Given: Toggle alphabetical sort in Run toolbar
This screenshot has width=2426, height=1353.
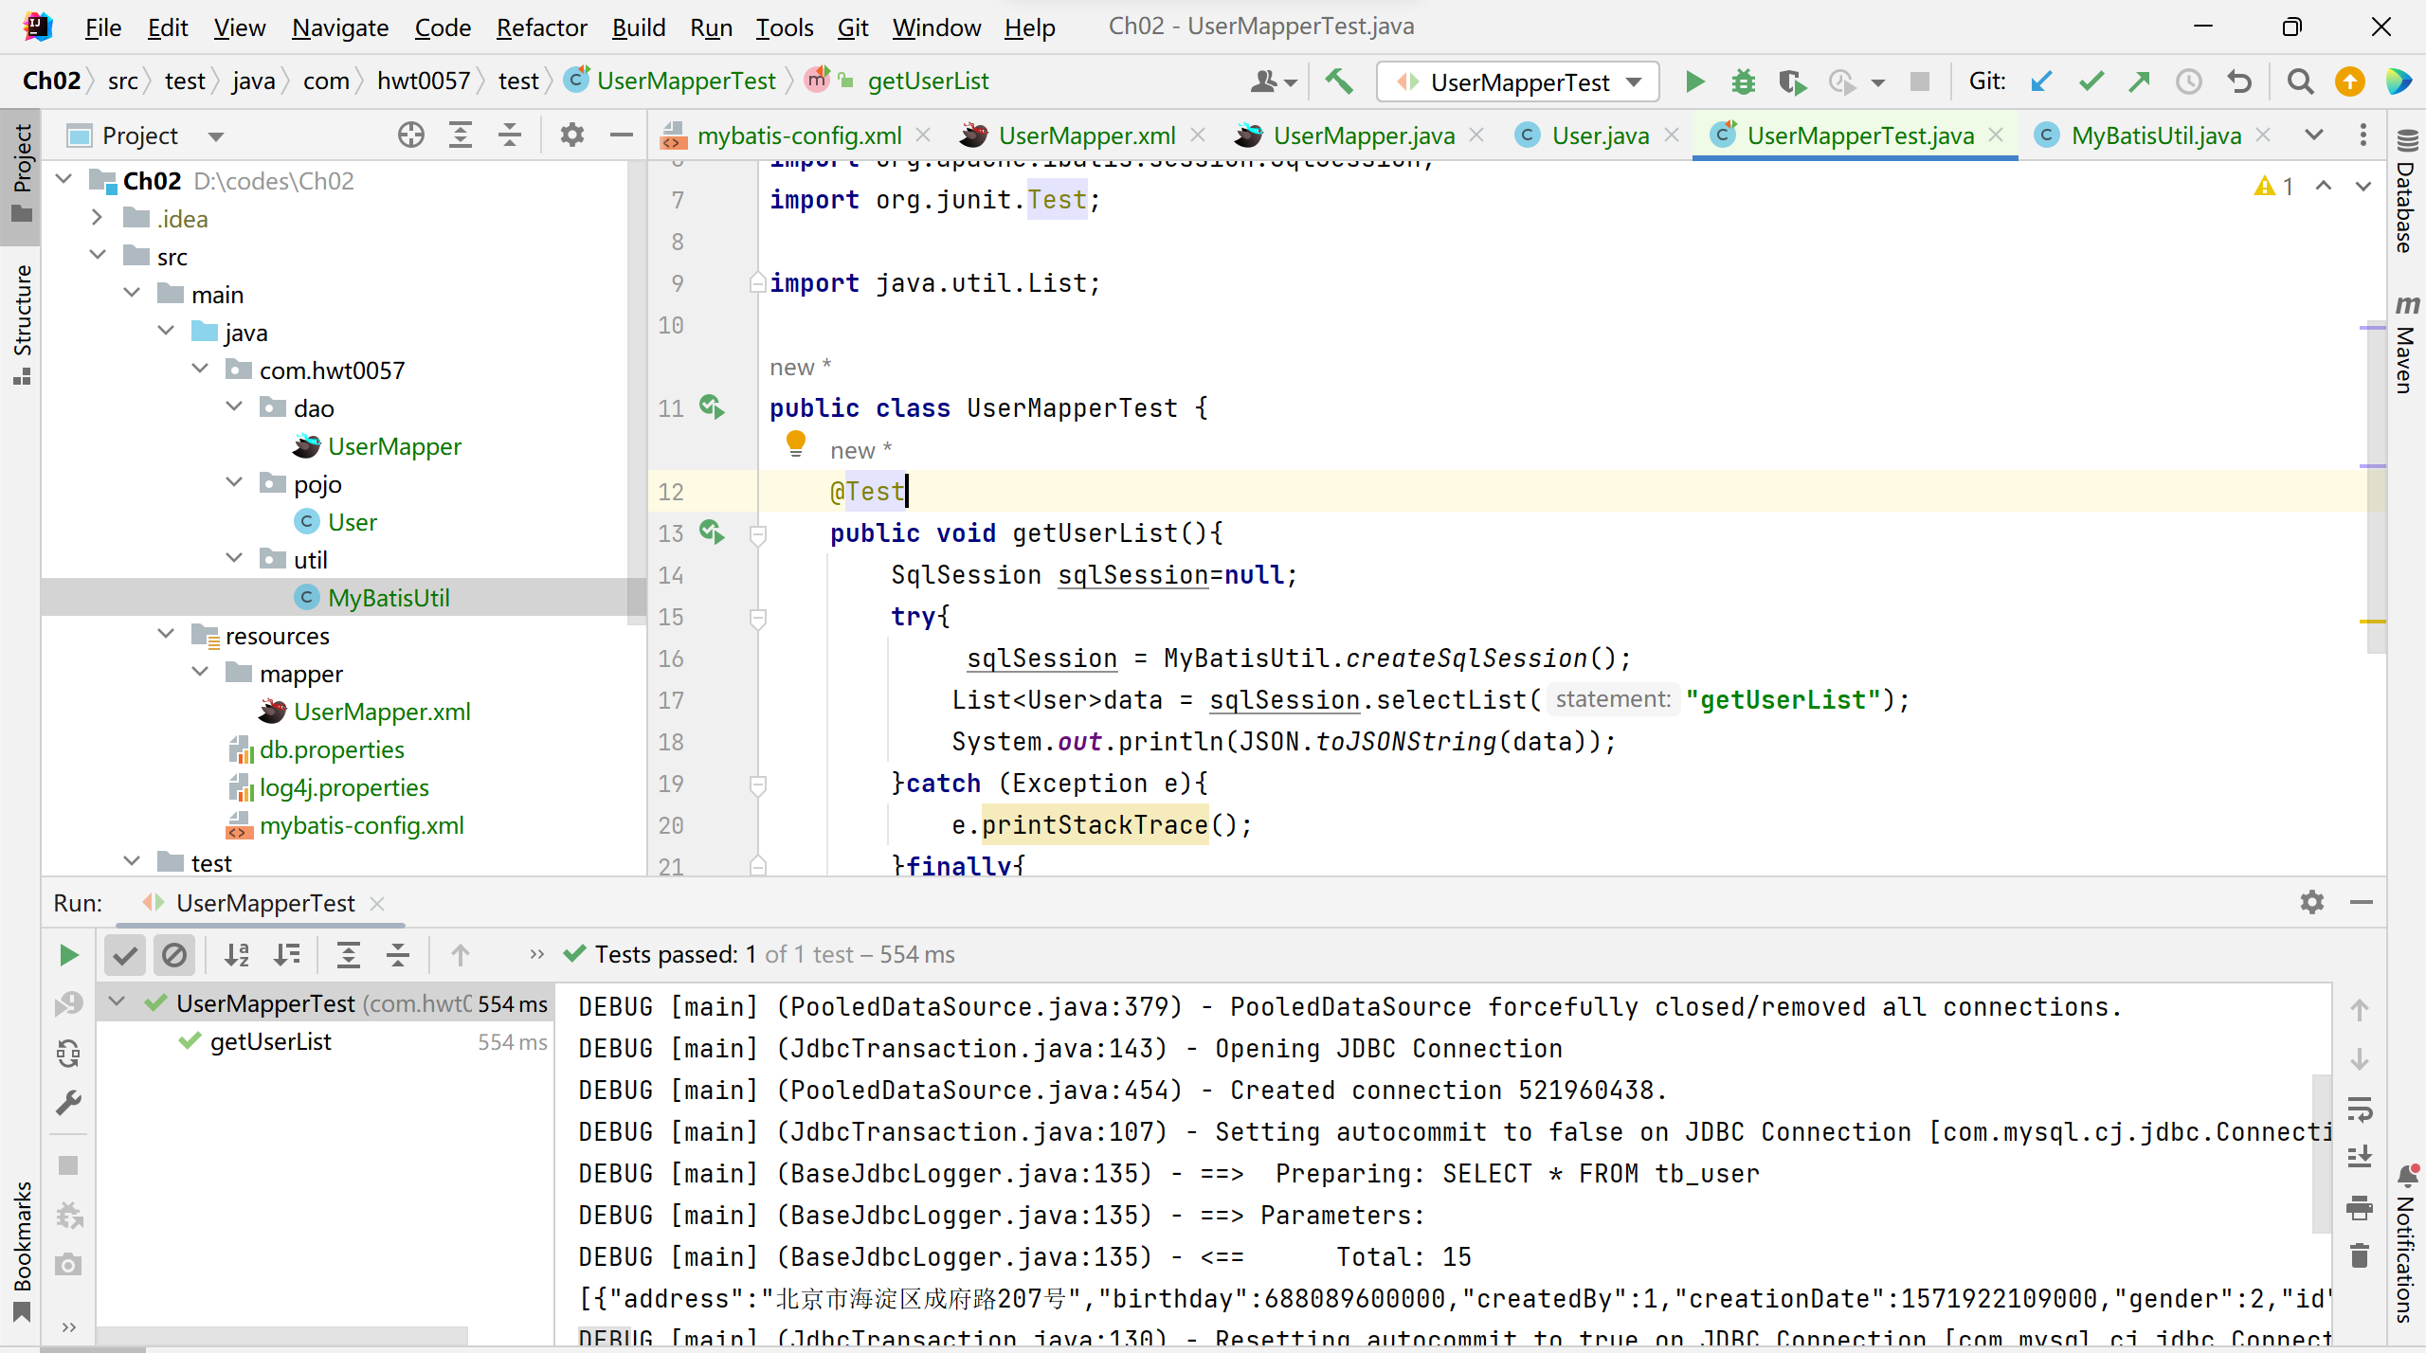Looking at the screenshot, I should click(237, 955).
